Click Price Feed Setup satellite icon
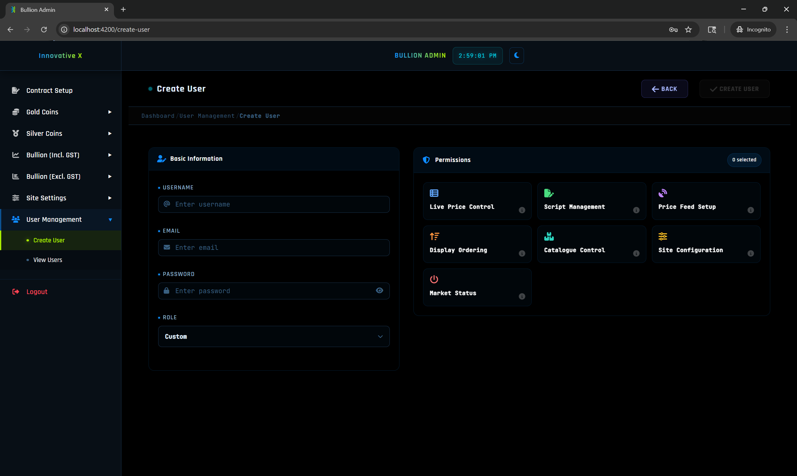This screenshot has width=797, height=476. pos(663,193)
